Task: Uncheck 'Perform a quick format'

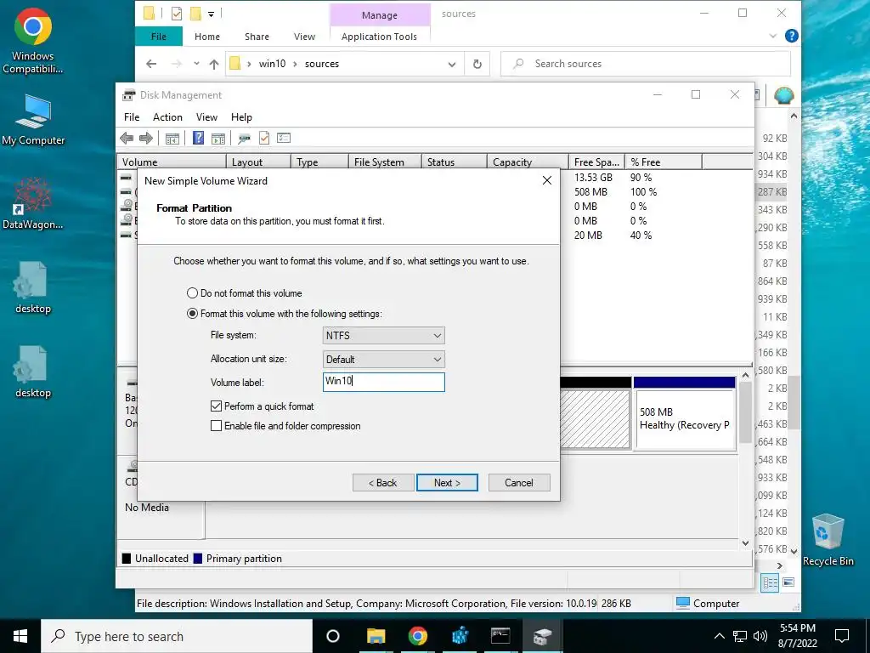Action: coord(263,406)
